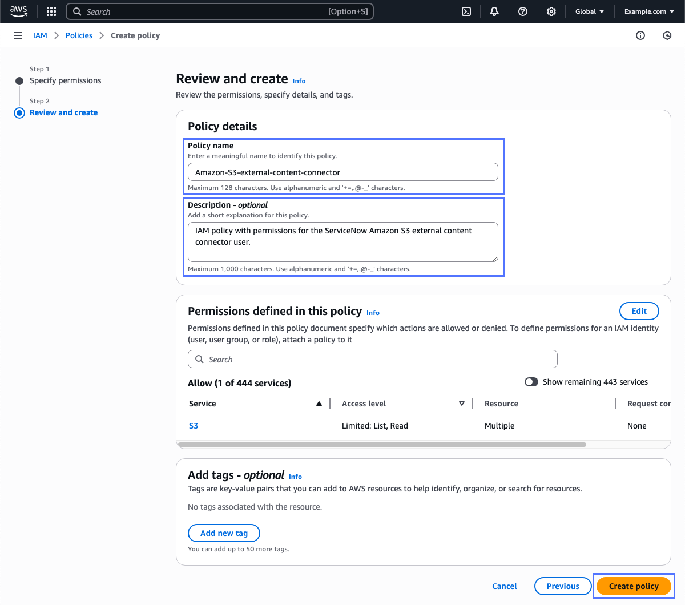Sort the Access level column arrow
Viewport: 685px width, 605px height.
tap(462, 404)
